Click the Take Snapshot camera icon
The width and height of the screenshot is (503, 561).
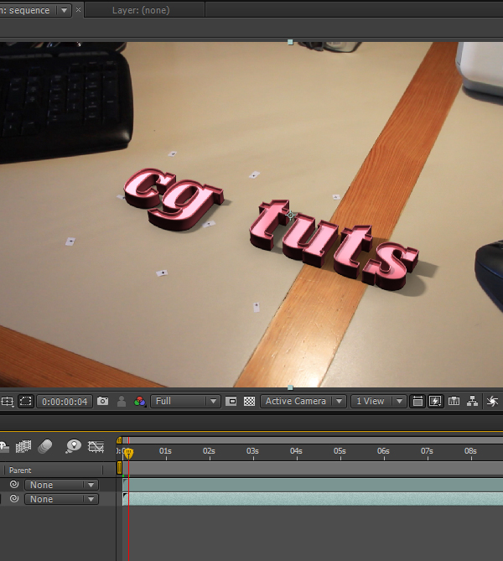tap(102, 401)
